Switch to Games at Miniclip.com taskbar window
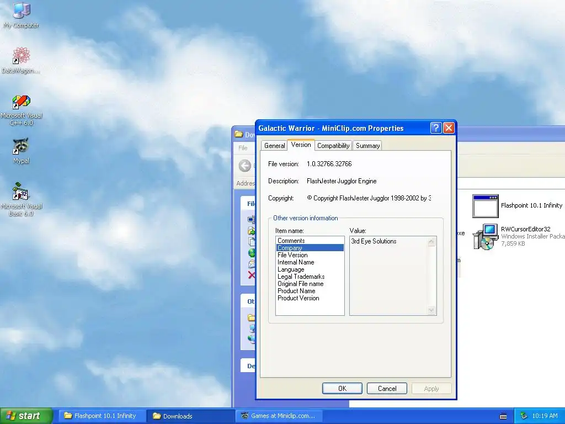The height and width of the screenshot is (424, 565). [279, 416]
